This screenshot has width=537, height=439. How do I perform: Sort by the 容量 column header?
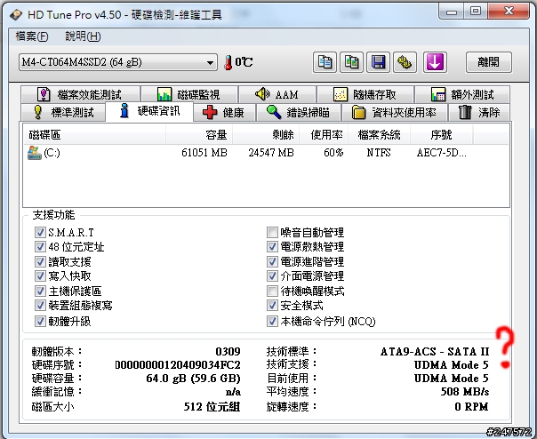[199, 134]
